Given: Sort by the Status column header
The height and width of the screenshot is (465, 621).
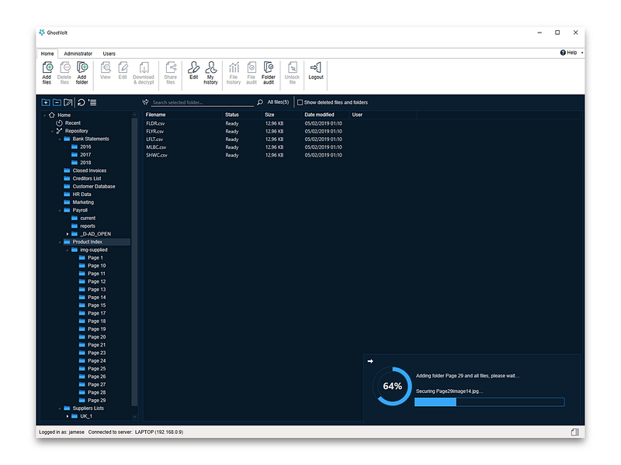Looking at the screenshot, I should [x=242, y=115].
